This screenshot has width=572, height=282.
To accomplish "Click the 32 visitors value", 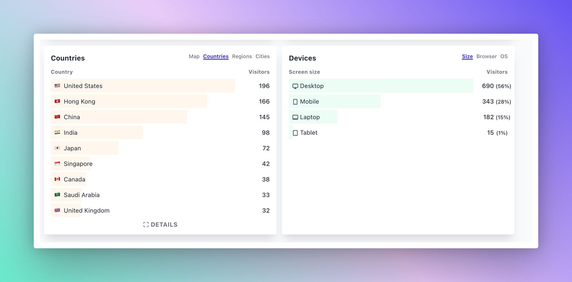I will click(266, 210).
